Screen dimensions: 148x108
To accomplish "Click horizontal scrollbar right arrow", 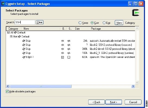I will click(x=133, y=86).
